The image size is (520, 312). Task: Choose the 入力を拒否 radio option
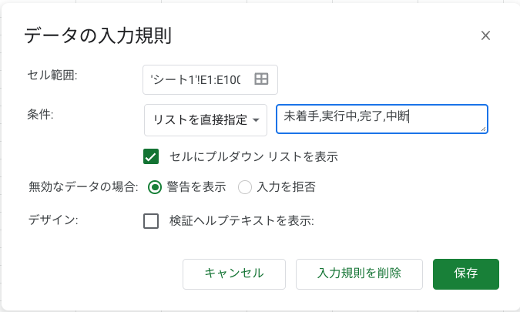pos(245,186)
